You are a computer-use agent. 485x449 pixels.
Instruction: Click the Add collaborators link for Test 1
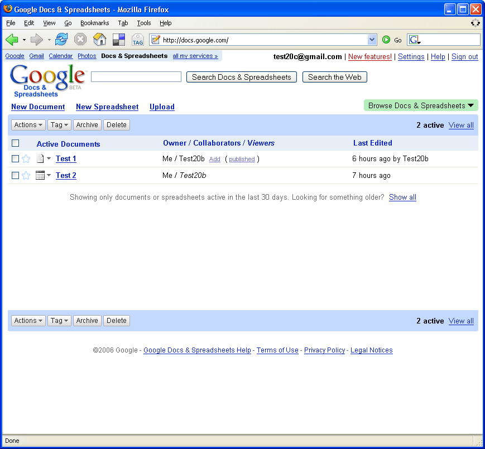[x=215, y=159]
